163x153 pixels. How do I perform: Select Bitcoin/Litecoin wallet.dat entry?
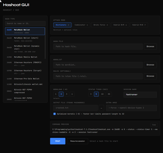click(x=25, y=84)
